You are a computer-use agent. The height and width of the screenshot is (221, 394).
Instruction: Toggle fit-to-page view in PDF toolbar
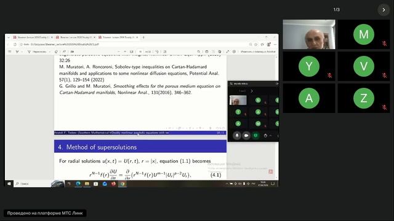point(131,52)
